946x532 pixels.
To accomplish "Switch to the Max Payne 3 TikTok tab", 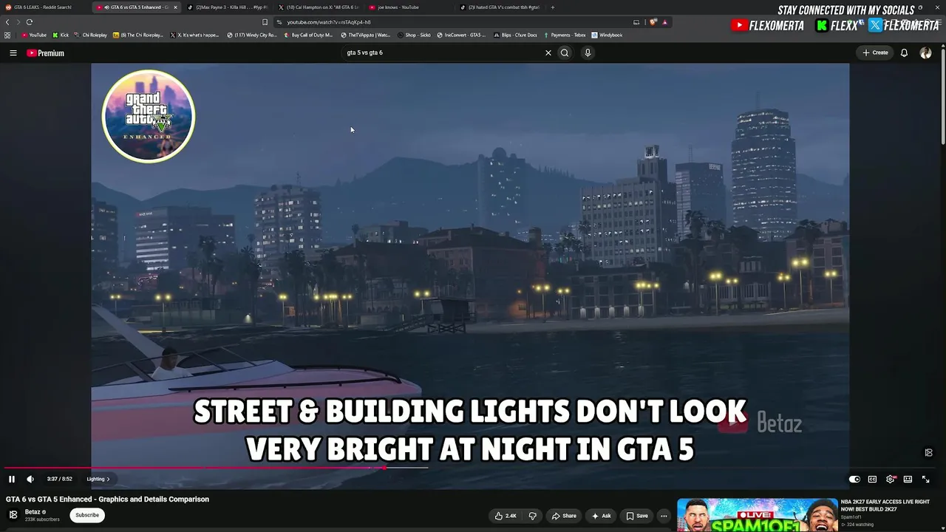I will (x=227, y=7).
